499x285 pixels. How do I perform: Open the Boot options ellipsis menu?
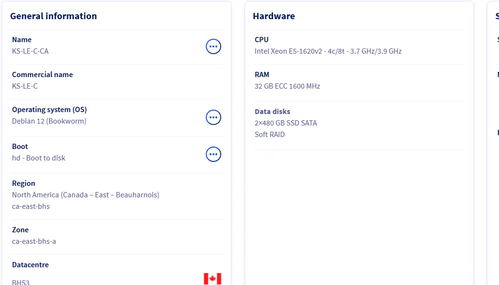213,154
